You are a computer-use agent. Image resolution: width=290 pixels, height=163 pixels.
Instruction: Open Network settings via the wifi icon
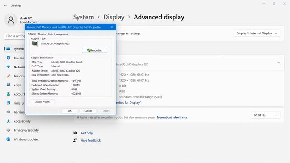coord(8,67)
